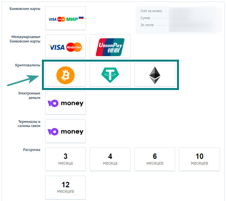This screenshot has height=201, width=226.
Task: Click the Криптовалюты category label
Action: tap(28, 65)
